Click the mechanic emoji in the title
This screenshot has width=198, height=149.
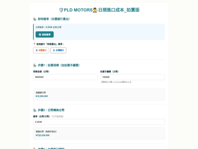coord(95,10)
